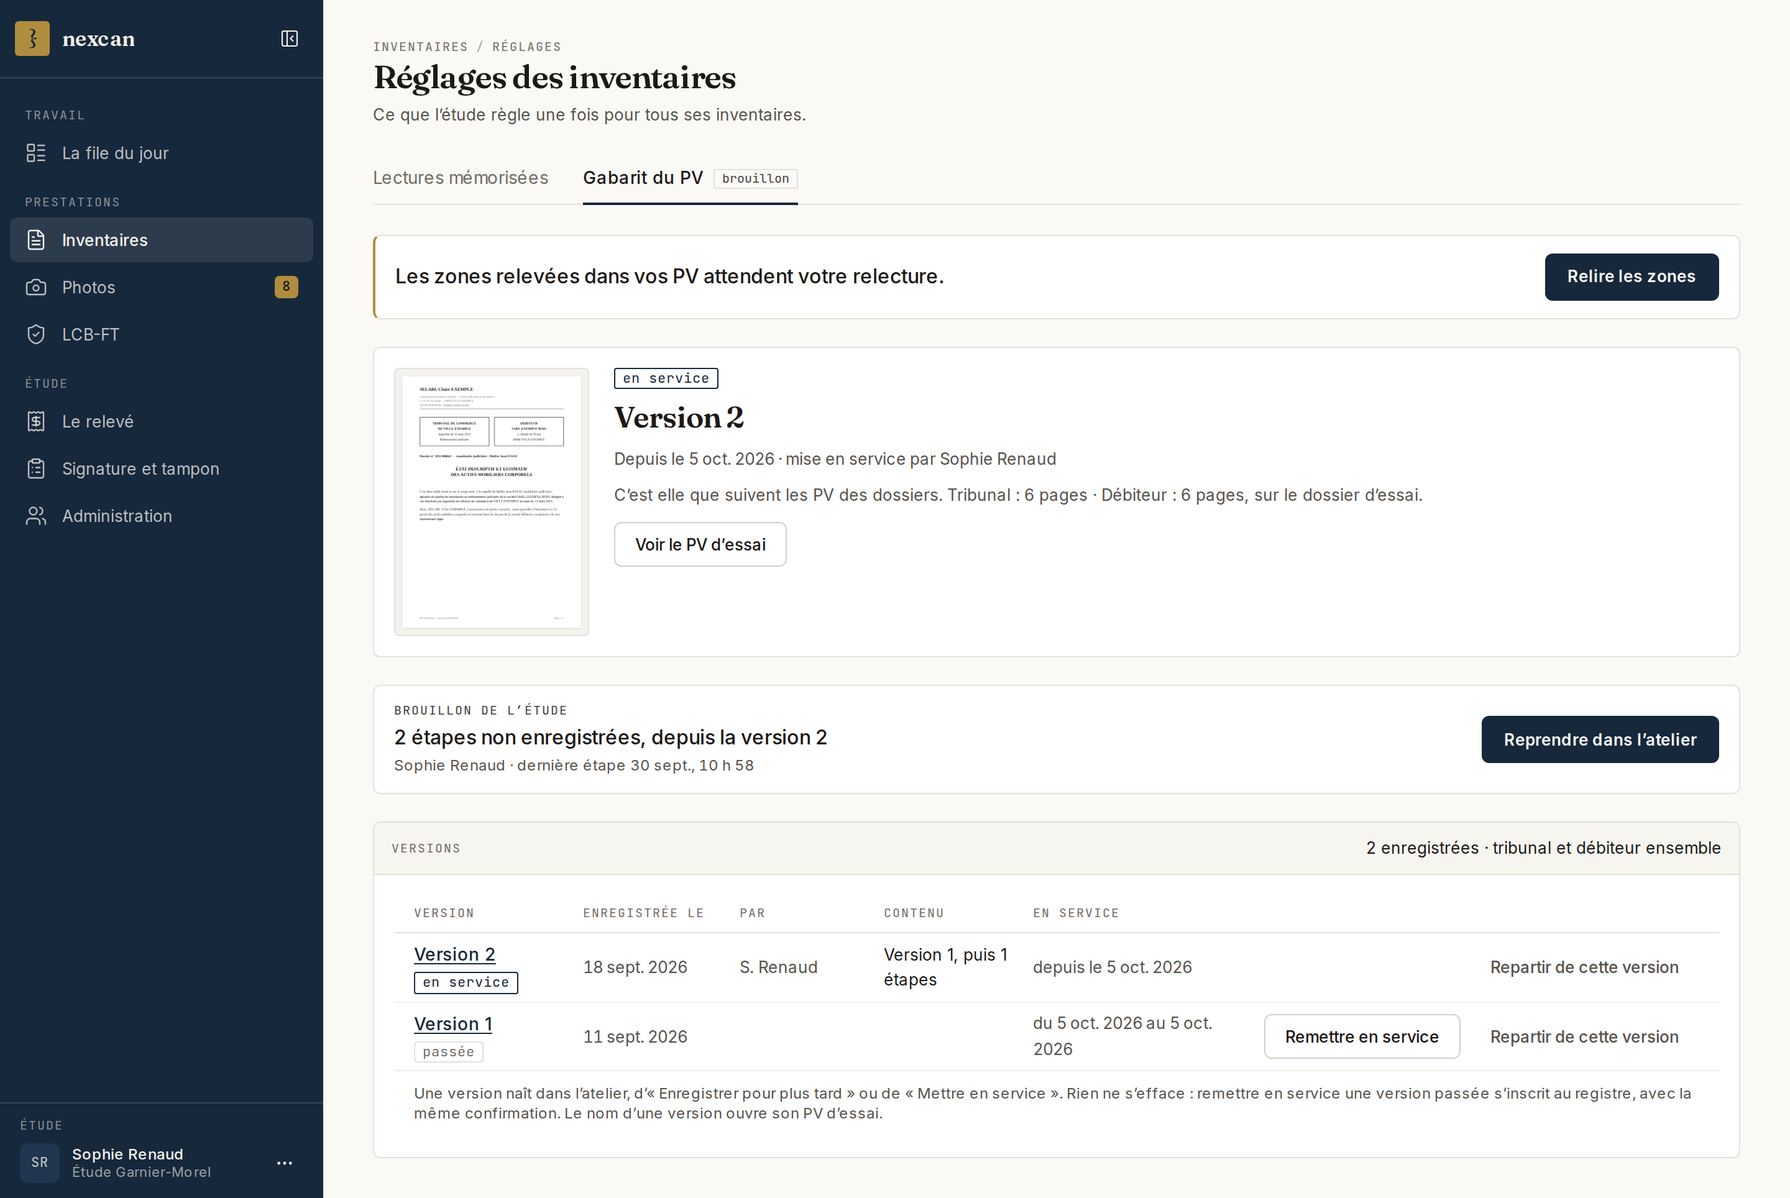Click the Signature et tampon clipboard icon
The image size is (1790, 1198).
tap(36, 469)
